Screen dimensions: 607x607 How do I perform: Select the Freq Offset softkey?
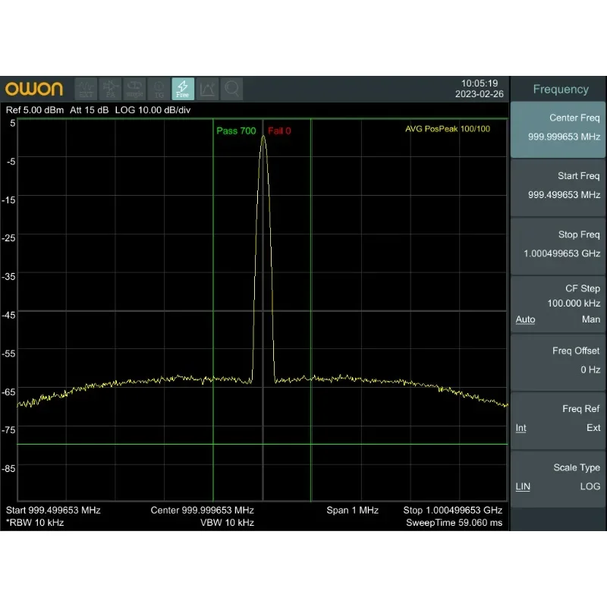[558, 360]
